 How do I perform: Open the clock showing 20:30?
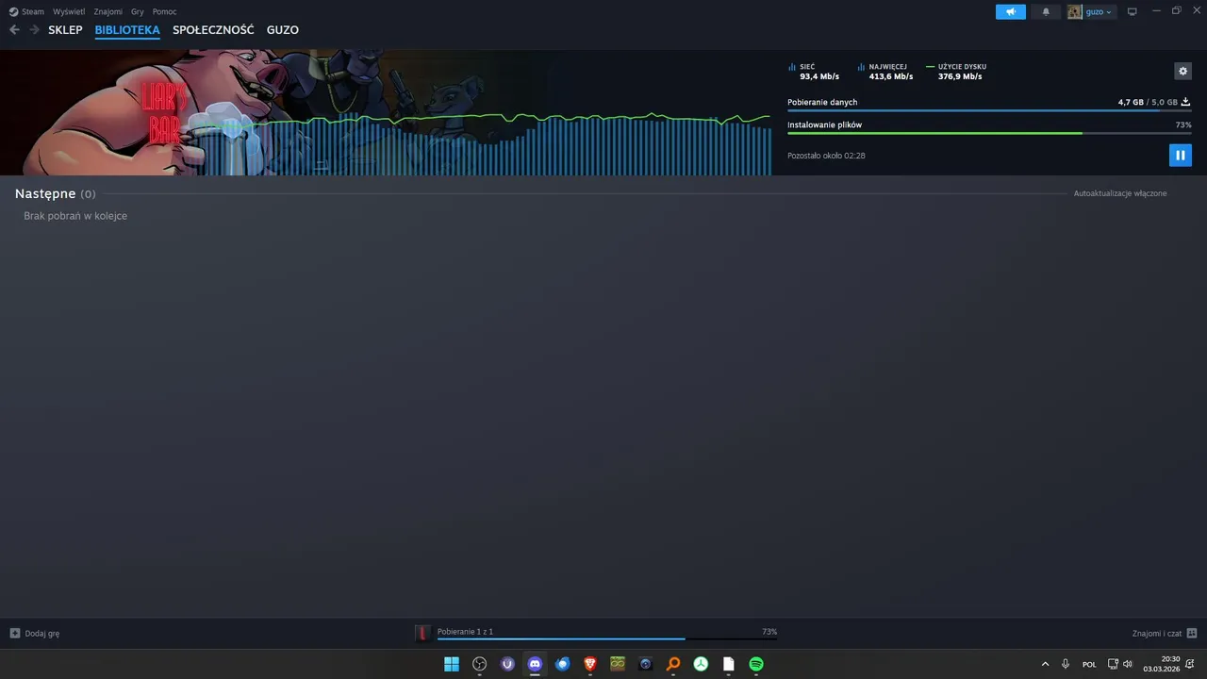(x=1162, y=664)
